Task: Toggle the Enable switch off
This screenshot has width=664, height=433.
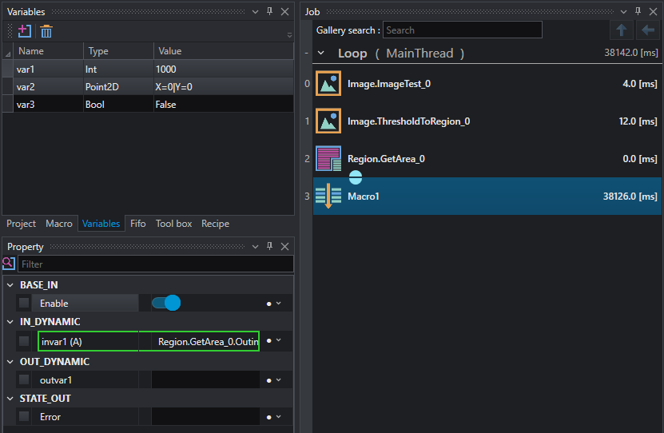Action: [166, 303]
